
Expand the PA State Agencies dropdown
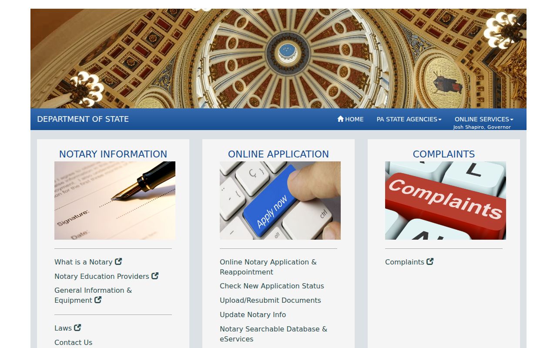[x=409, y=119]
